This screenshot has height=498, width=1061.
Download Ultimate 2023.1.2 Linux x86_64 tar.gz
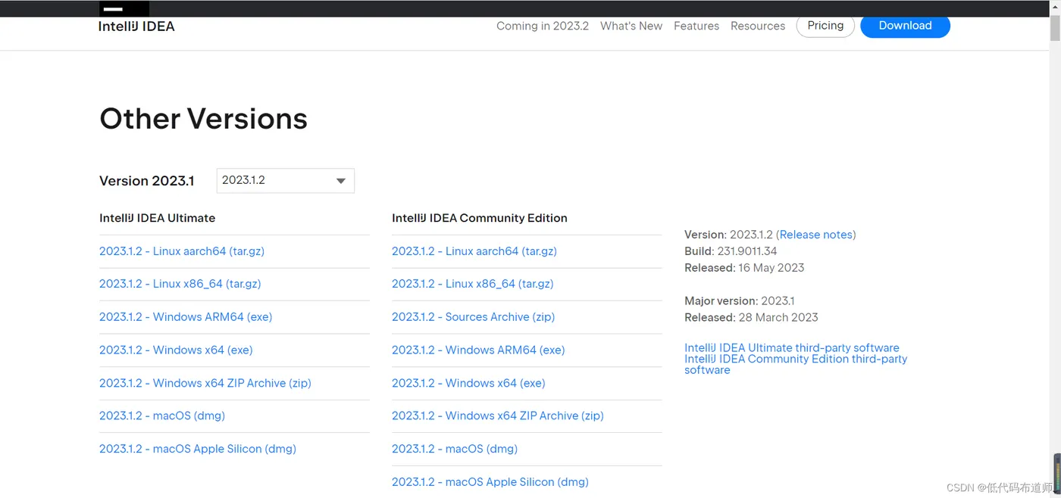180,284
